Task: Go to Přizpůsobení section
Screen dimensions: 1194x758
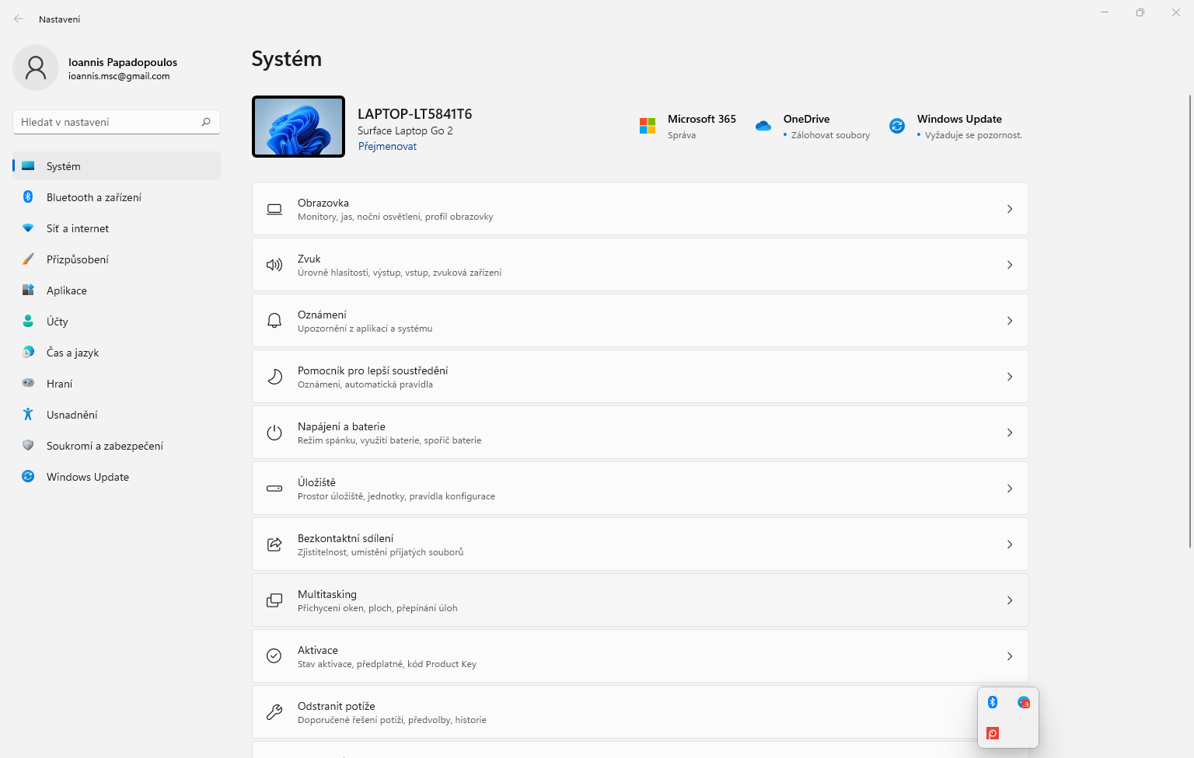Action: tap(78, 259)
